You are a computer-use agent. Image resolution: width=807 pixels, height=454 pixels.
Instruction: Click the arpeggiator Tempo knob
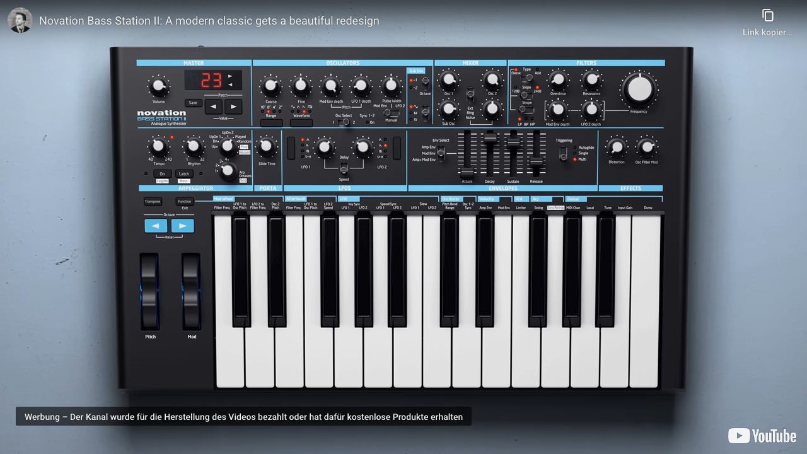coord(159,147)
